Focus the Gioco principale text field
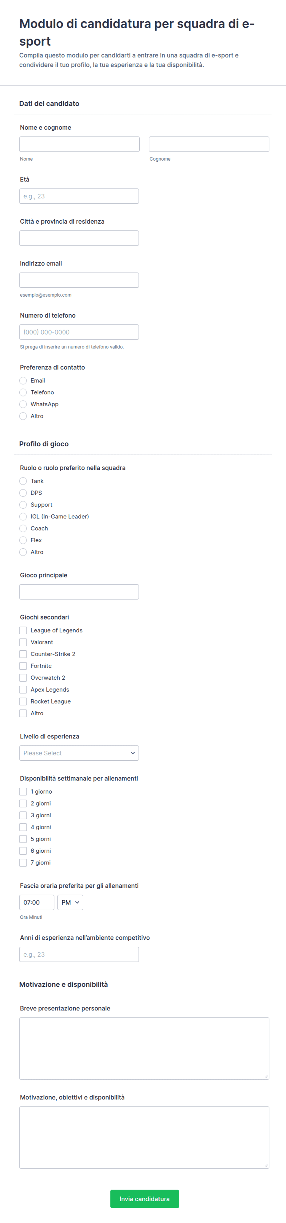This screenshot has width=286, height=1223. tap(79, 591)
